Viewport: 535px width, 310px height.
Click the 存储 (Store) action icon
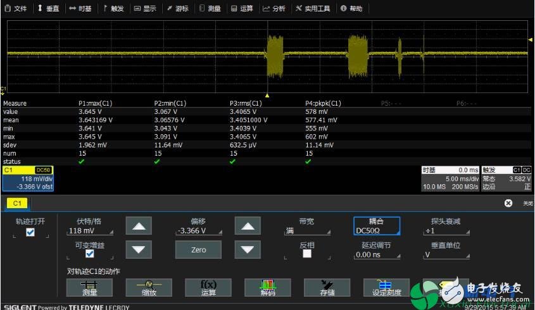click(327, 287)
